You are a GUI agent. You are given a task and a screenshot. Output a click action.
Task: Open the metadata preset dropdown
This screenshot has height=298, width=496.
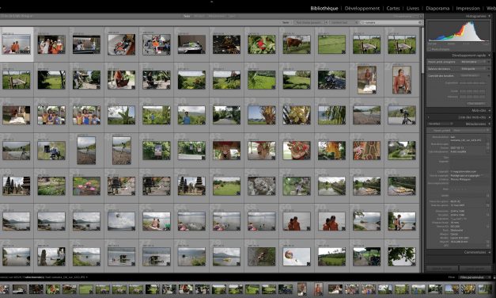click(471, 130)
